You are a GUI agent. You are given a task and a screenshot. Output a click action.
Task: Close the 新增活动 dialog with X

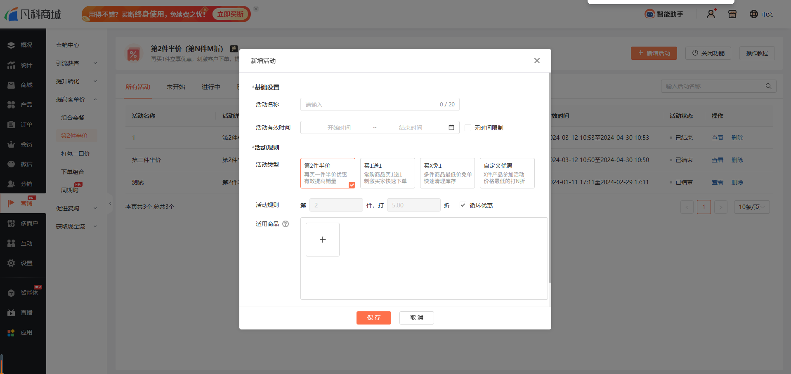pyautogui.click(x=537, y=61)
